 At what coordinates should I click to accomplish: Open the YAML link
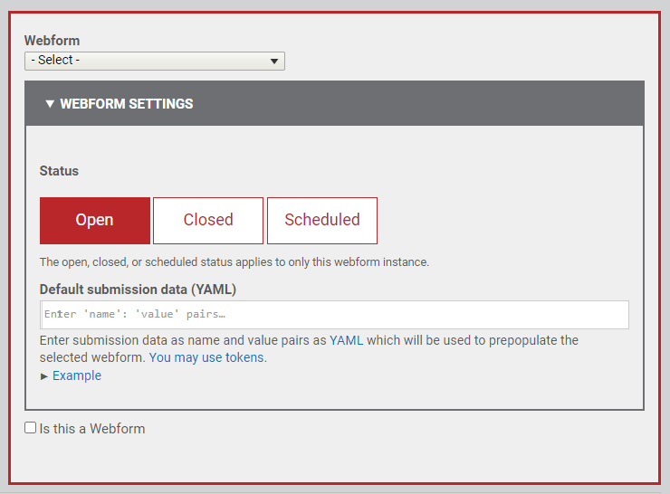pyautogui.click(x=346, y=340)
